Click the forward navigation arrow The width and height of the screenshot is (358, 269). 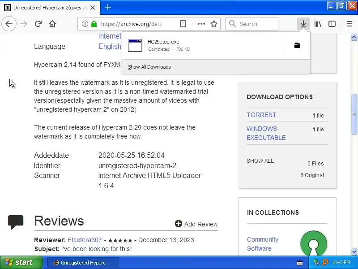pyautogui.click(x=24, y=24)
